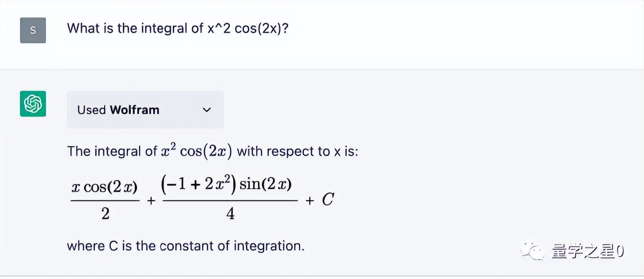Click the constant C ending the formula
The image size is (644, 279).
[x=328, y=200]
